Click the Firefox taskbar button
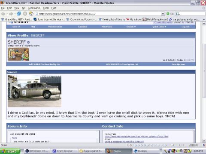This screenshot has width=206, height=154. [x=119, y=151]
